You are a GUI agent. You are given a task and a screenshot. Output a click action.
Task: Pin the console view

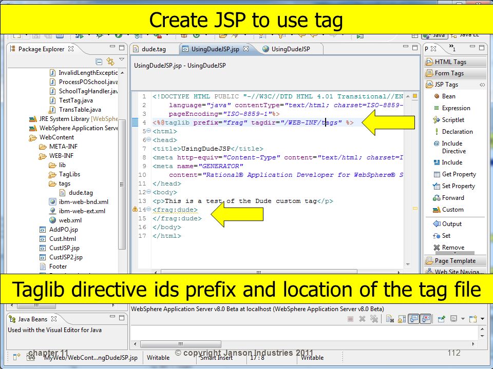(x=442, y=319)
